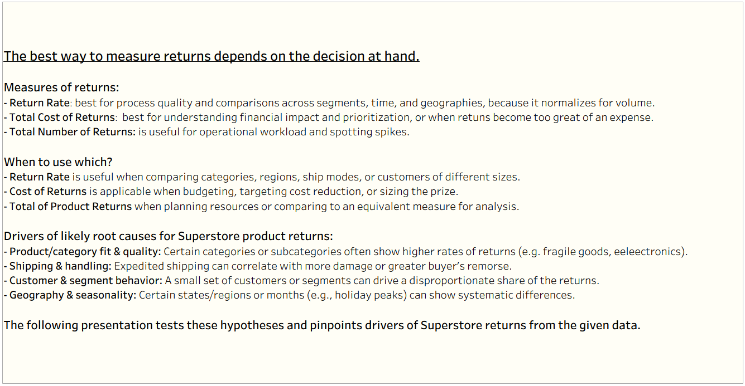Select the bold 'Total Cost of Returns' label
Image resolution: width=745 pixels, height=386 pixels.
[x=62, y=118]
